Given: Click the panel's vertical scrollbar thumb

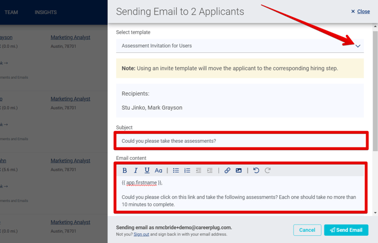Looking at the screenshot, I should click(x=375, y=91).
